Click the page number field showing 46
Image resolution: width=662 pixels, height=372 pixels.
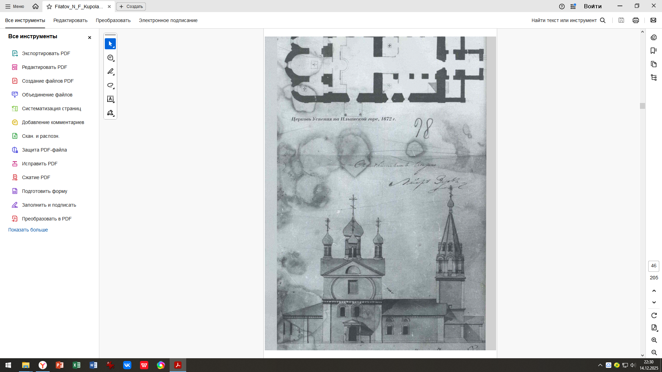[654, 266]
